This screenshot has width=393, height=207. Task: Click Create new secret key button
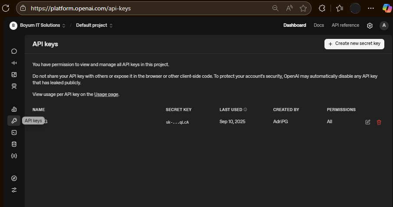pyautogui.click(x=354, y=44)
